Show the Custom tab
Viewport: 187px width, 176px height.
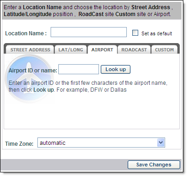click(164, 49)
